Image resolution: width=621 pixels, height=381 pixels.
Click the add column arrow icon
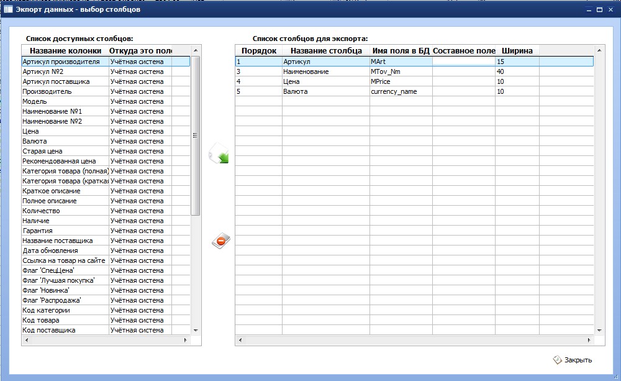[x=219, y=154]
